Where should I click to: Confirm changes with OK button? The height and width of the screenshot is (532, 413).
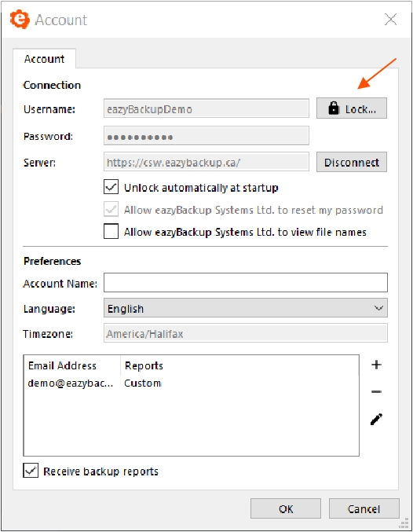[x=286, y=508]
